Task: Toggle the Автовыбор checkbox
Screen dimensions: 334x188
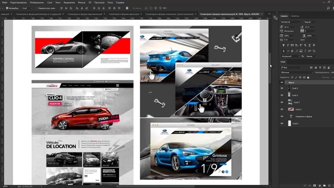Action: (7, 8)
